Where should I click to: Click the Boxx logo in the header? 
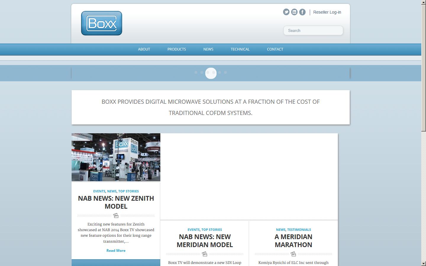tap(101, 23)
